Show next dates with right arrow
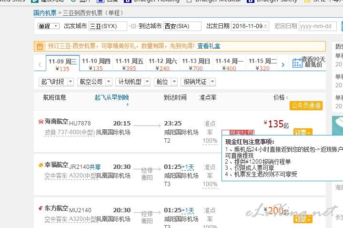Viewport: 343px width, 228px height. [283, 64]
